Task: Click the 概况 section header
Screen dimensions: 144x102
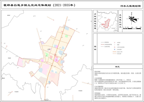Action: tap(117, 67)
